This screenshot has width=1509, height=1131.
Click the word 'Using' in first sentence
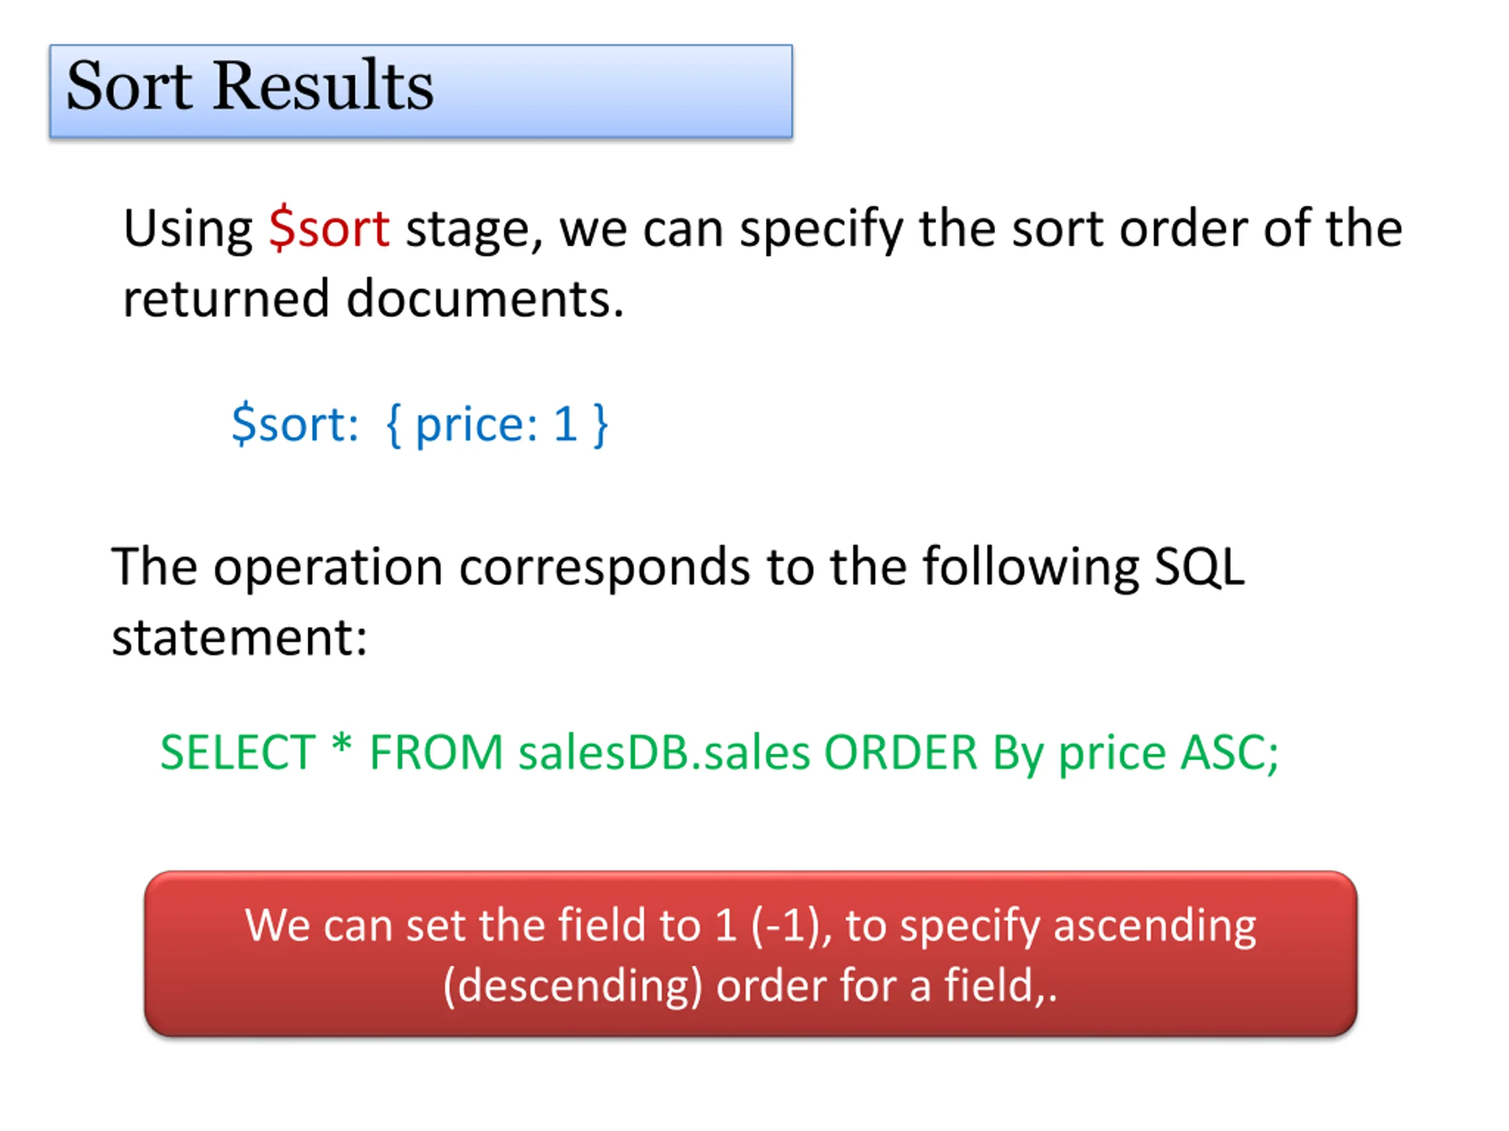pos(188,230)
